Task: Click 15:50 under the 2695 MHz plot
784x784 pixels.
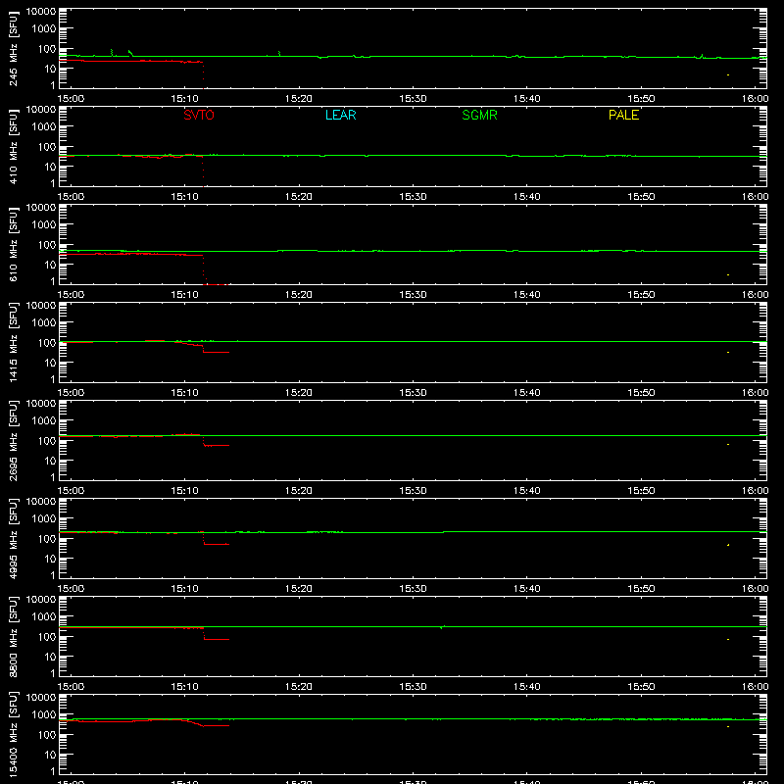Action: 641,491
